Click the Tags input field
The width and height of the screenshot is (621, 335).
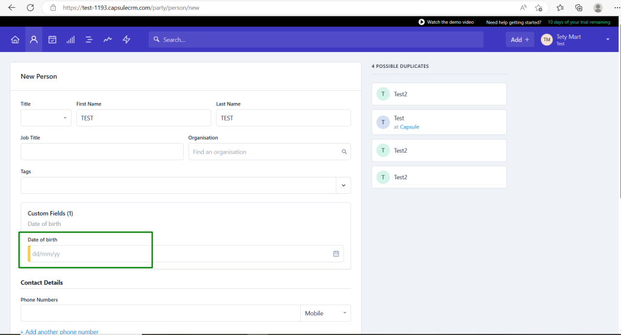[179, 185]
